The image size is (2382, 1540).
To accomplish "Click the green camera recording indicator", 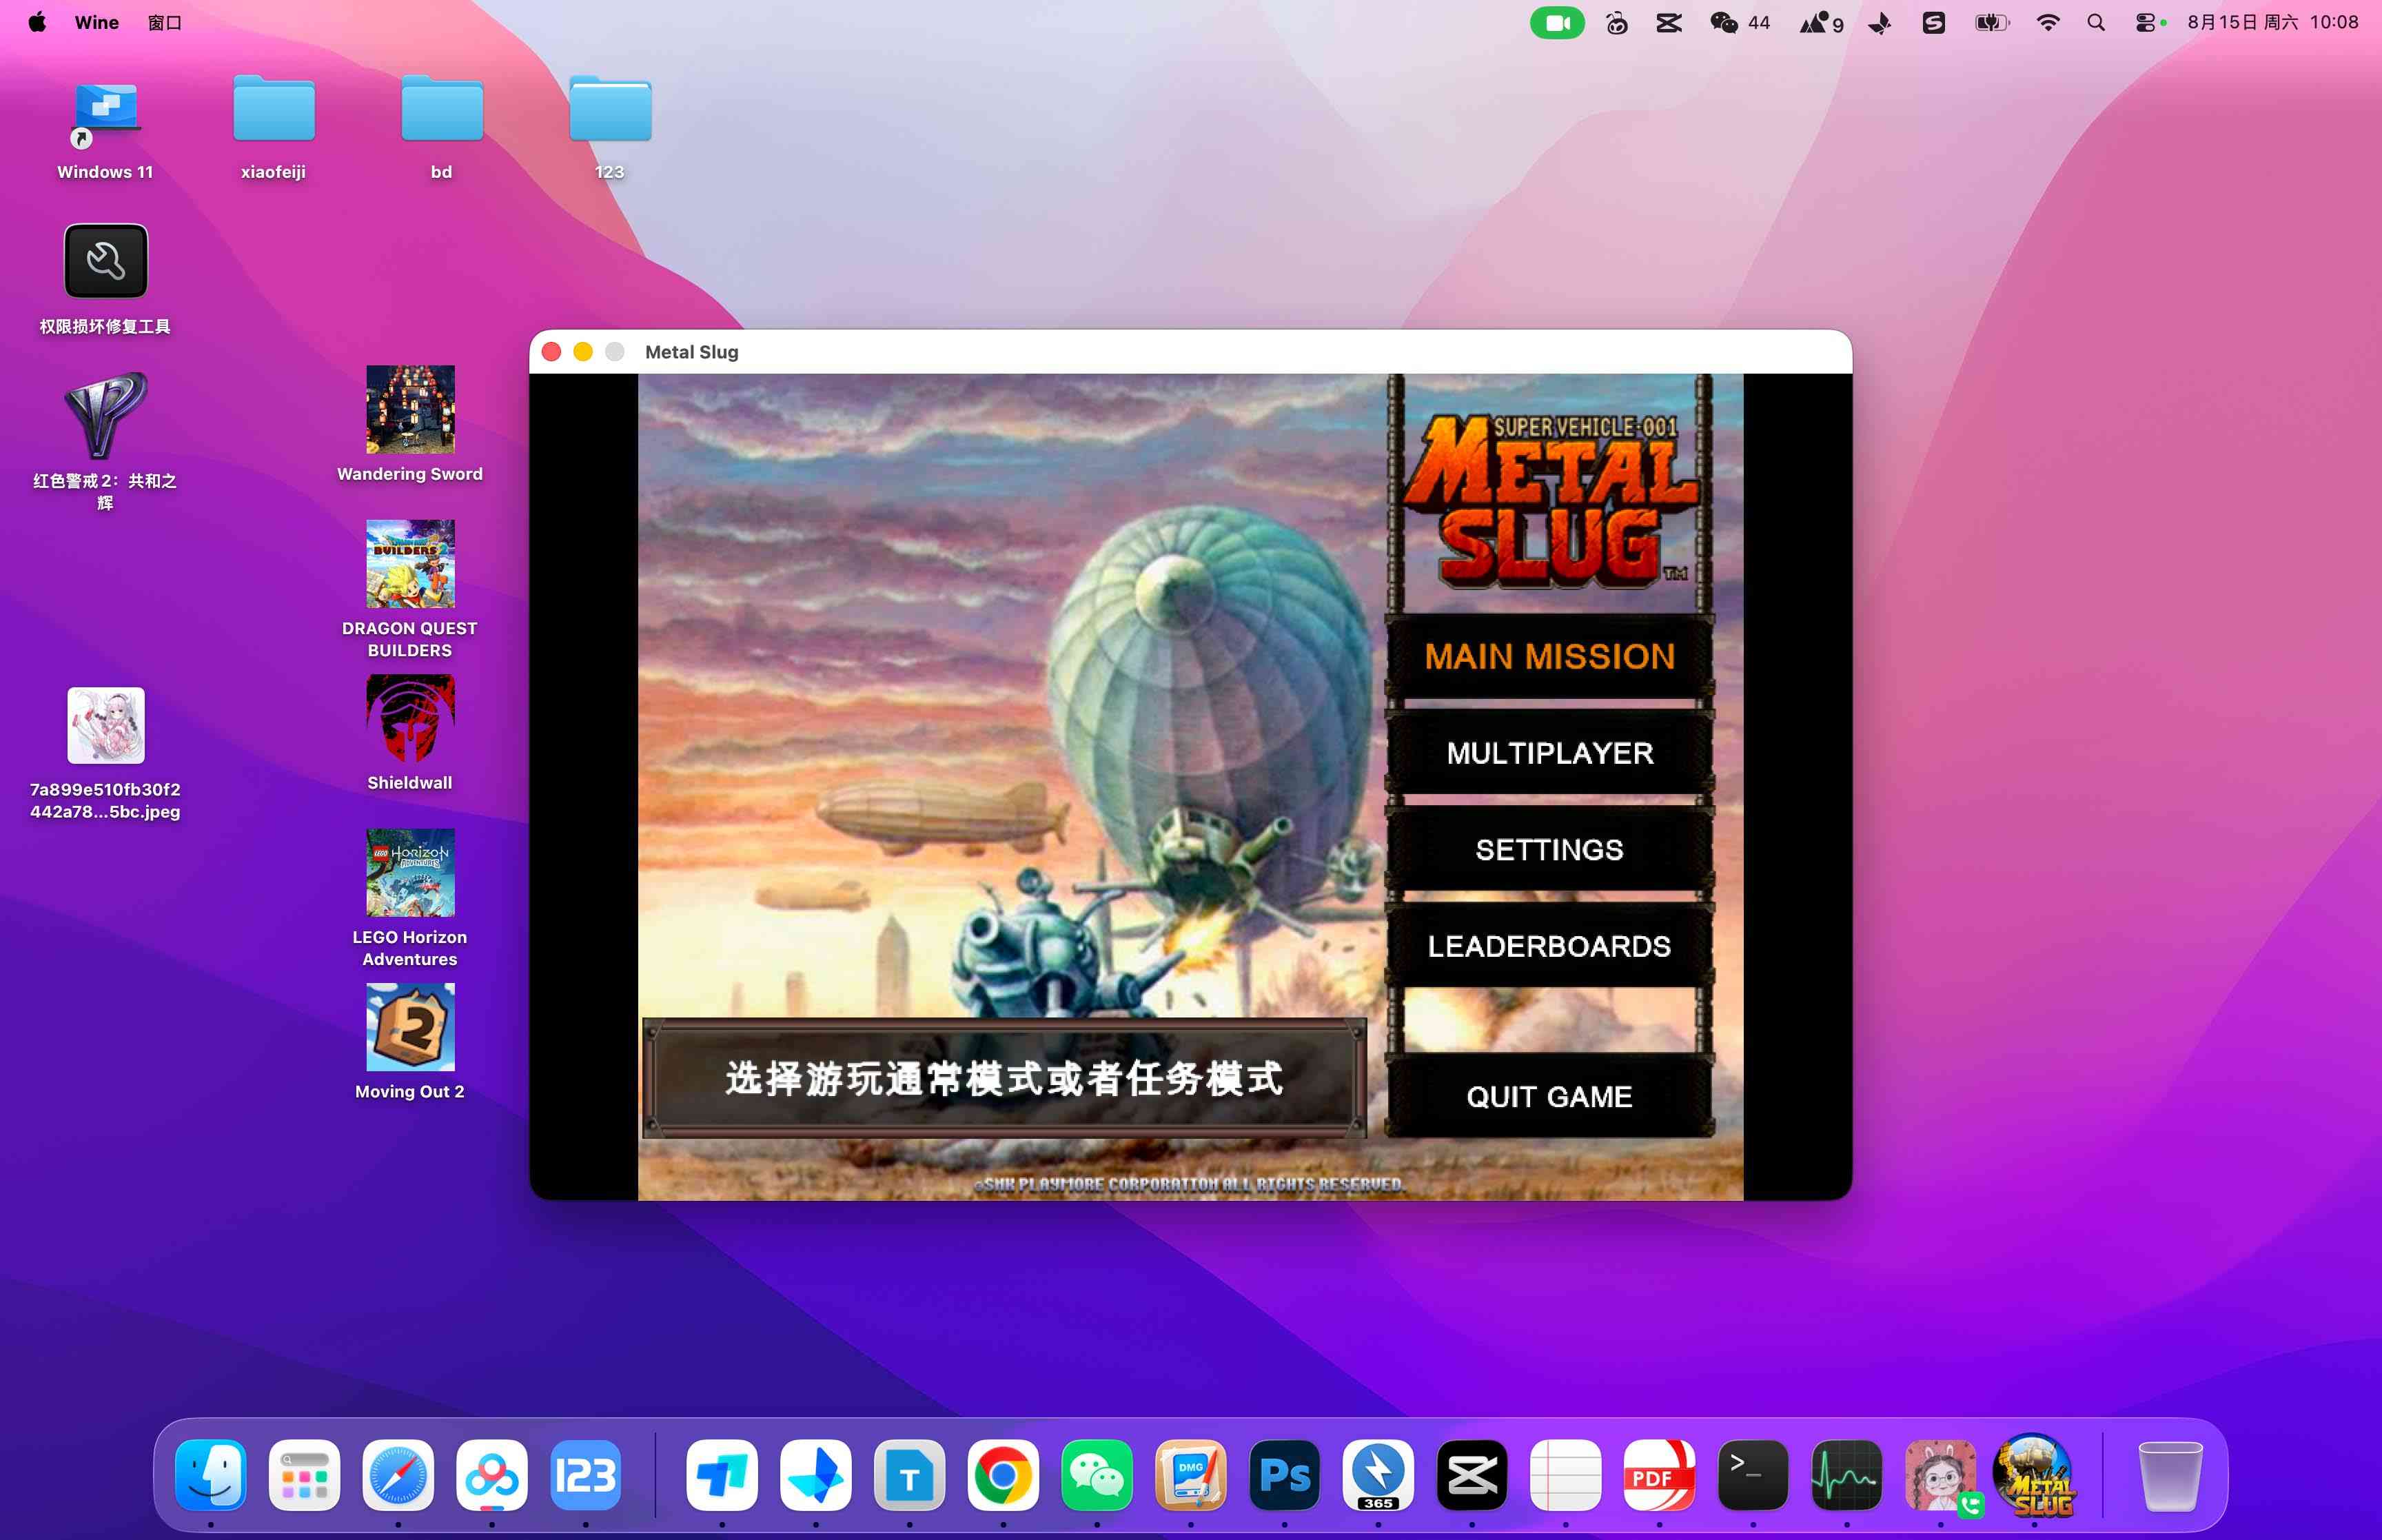I will 1556,22.
